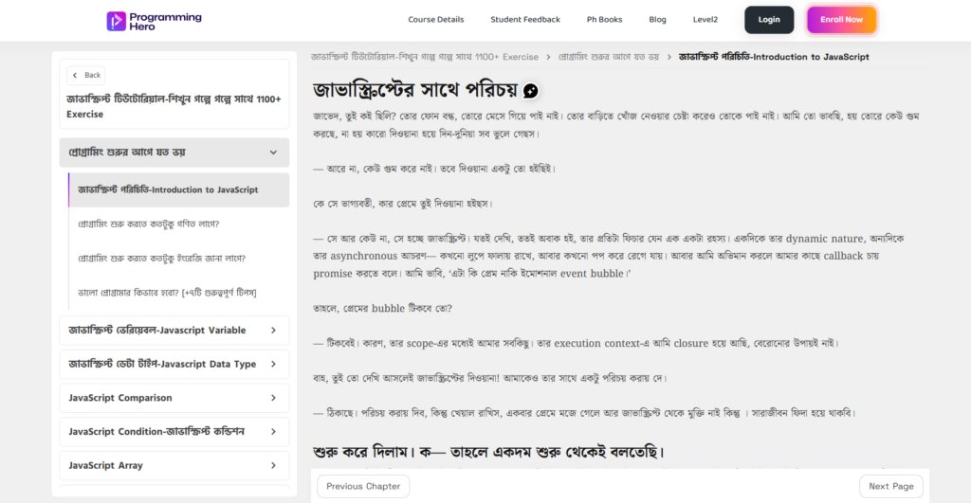This screenshot has height=503, width=971.
Task: Open Course Details from top navigation
Action: click(x=435, y=20)
